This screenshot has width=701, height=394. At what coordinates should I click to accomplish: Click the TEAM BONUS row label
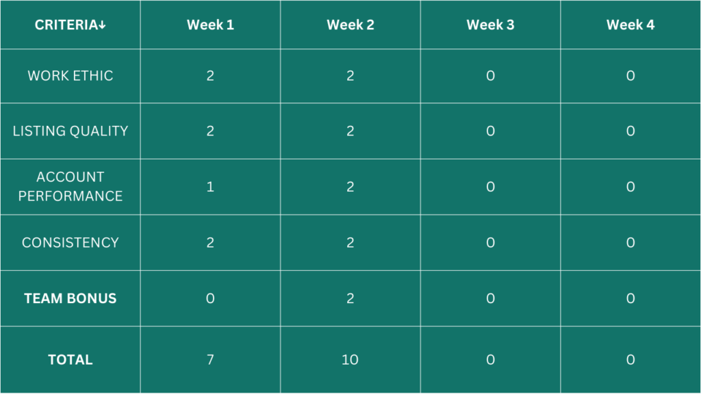click(x=71, y=298)
